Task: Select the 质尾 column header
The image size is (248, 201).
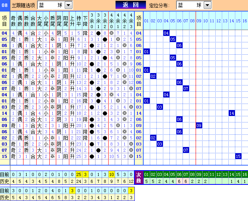Action: point(52,21)
